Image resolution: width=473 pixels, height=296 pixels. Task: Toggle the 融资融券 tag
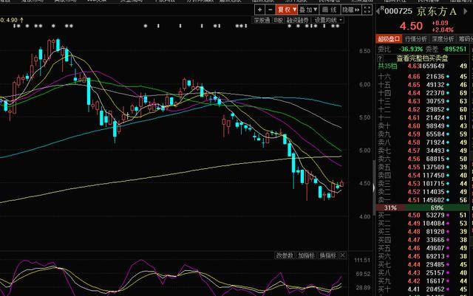click(x=299, y=21)
